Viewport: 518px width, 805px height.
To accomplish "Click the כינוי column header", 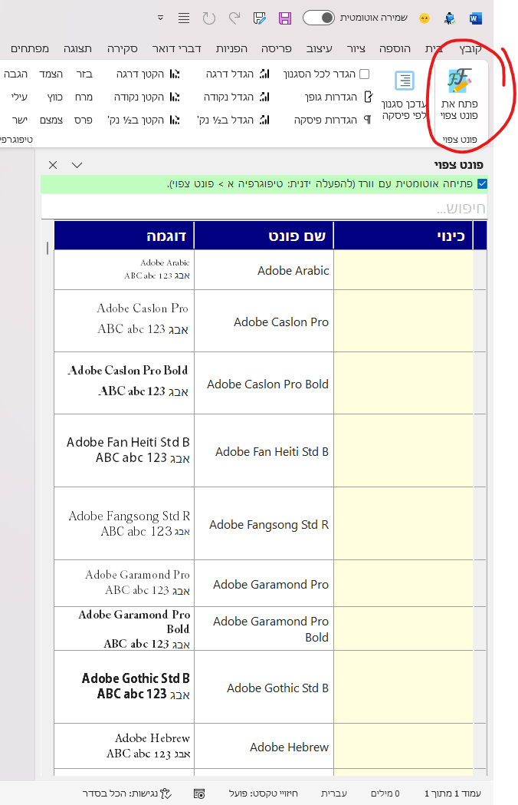I will (403, 236).
